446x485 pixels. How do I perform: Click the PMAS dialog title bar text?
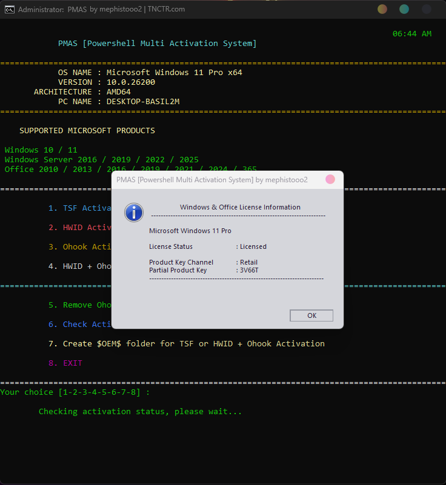tap(212, 180)
